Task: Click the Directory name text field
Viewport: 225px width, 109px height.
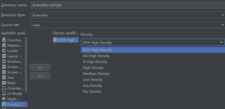Action: [128, 5]
